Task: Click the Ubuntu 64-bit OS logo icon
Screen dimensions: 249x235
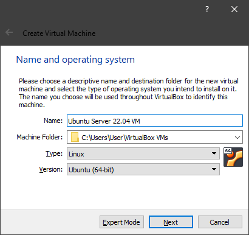Action: pyautogui.click(x=233, y=157)
